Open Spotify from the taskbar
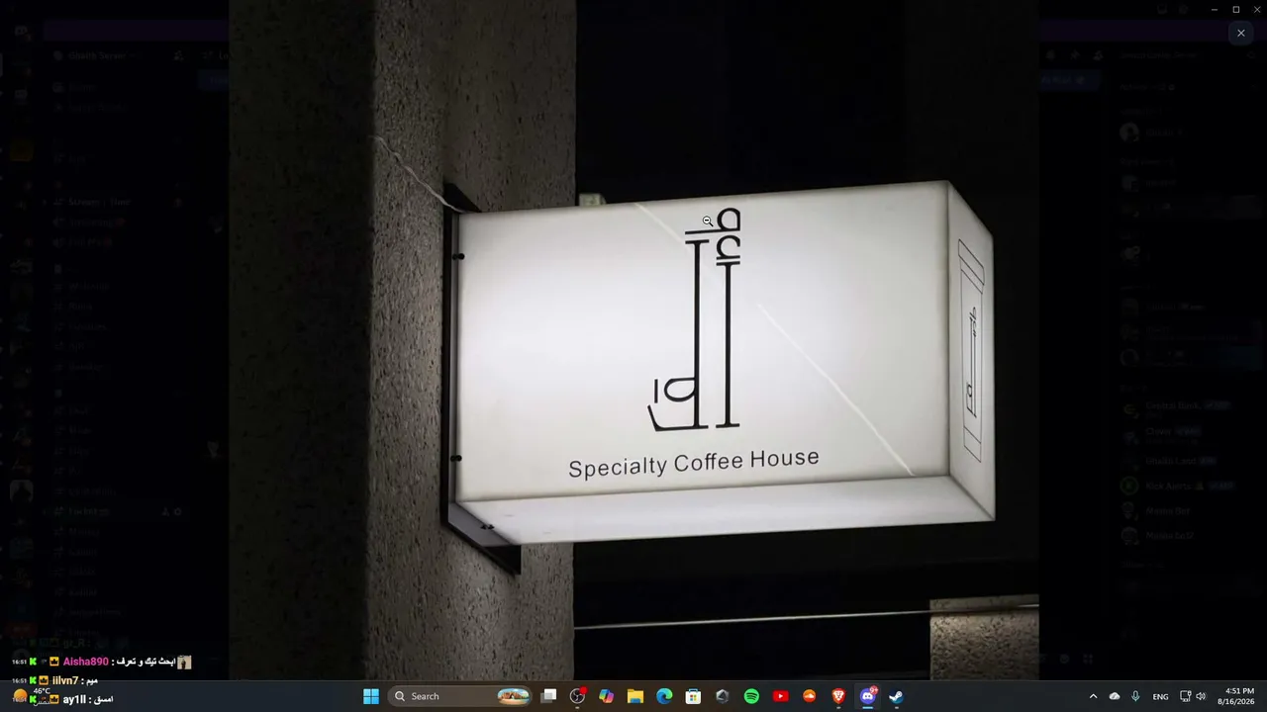Screen dimensions: 1267x712 pyautogui.click(x=751, y=696)
